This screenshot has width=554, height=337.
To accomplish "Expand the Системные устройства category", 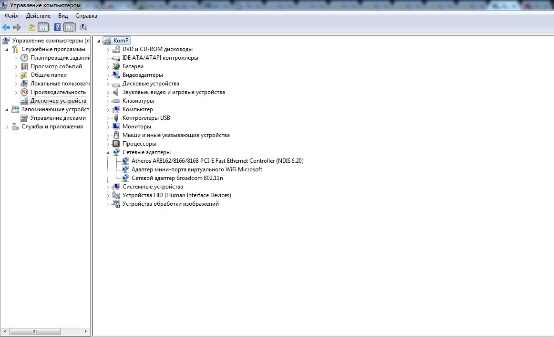I will [108, 187].
